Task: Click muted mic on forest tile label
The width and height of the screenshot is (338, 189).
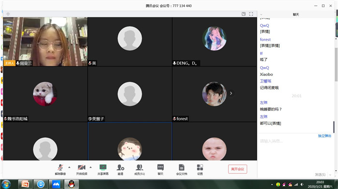Action: [x=174, y=119]
